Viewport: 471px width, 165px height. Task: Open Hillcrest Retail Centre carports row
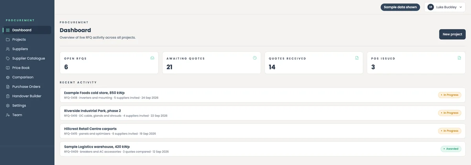[263, 131]
